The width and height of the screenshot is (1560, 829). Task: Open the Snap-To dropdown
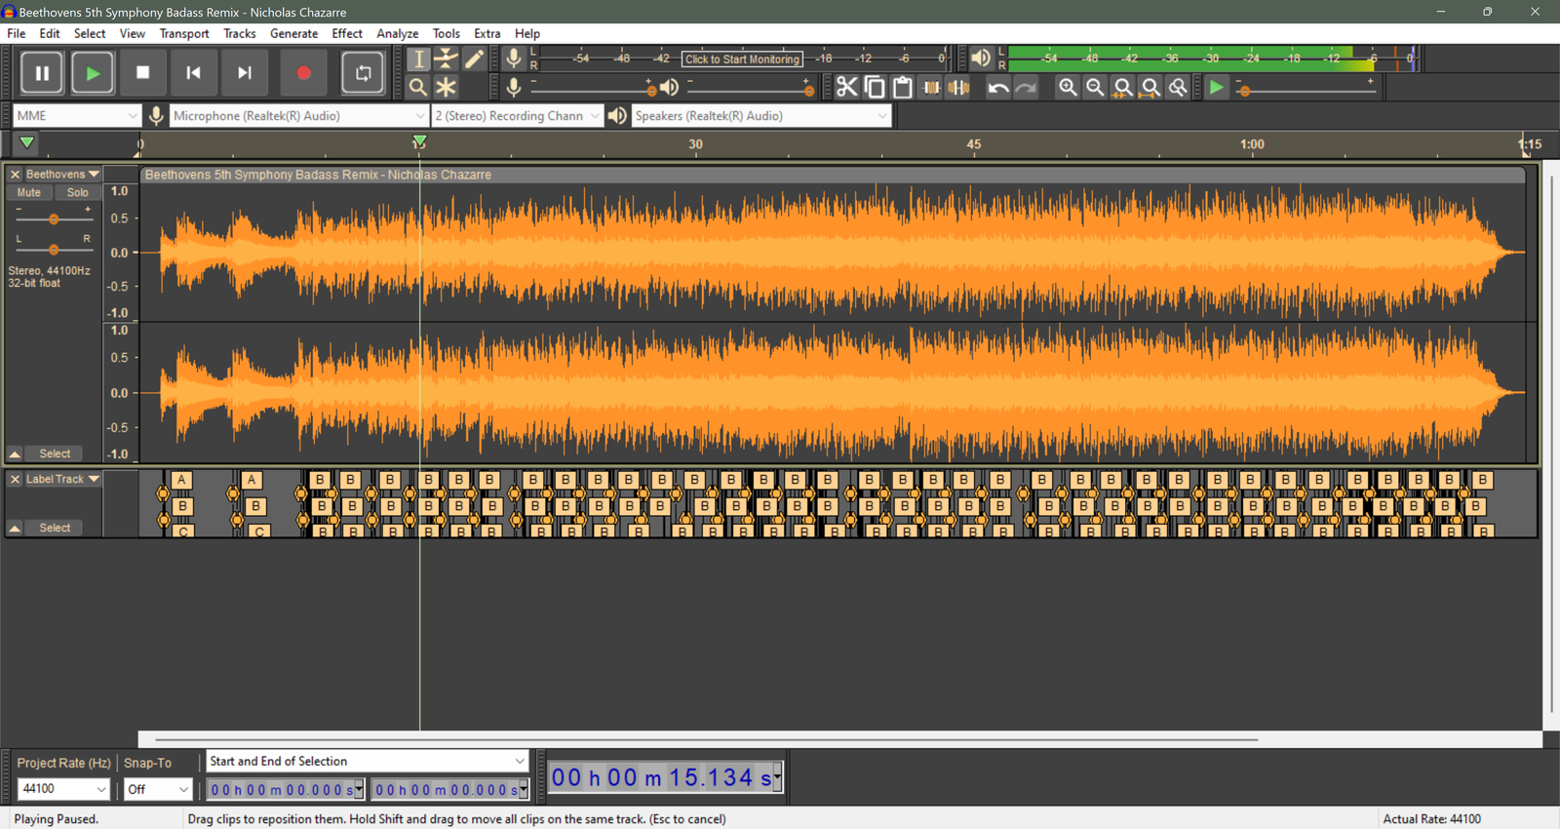[157, 789]
